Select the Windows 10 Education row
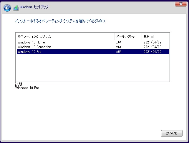 click(x=93, y=47)
